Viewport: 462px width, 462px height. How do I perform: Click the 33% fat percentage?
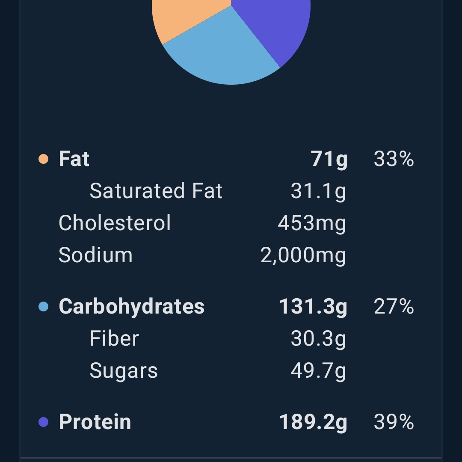394,159
